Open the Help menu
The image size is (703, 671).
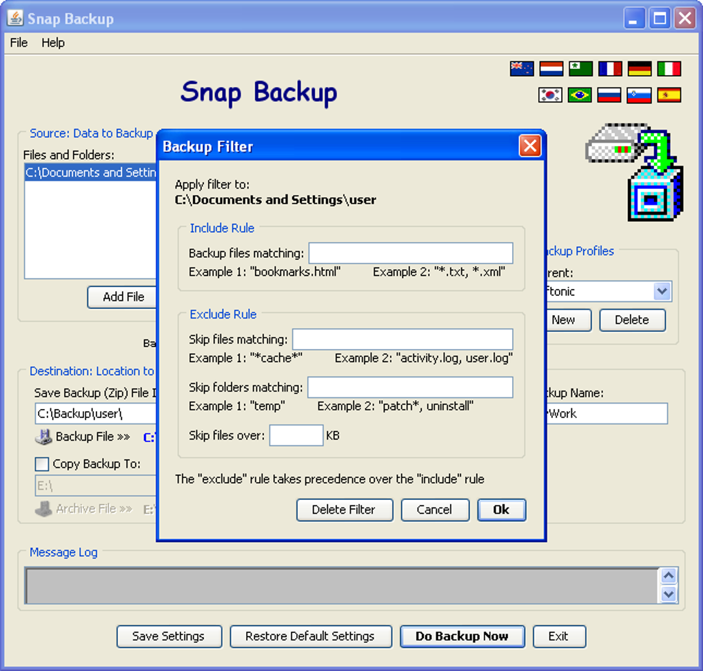(x=53, y=43)
